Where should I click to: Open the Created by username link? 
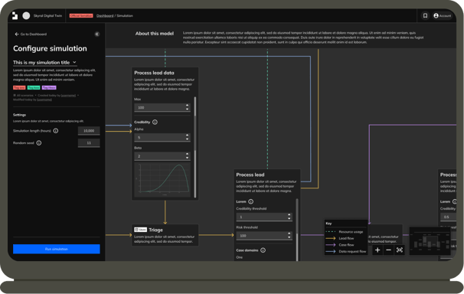(68, 95)
